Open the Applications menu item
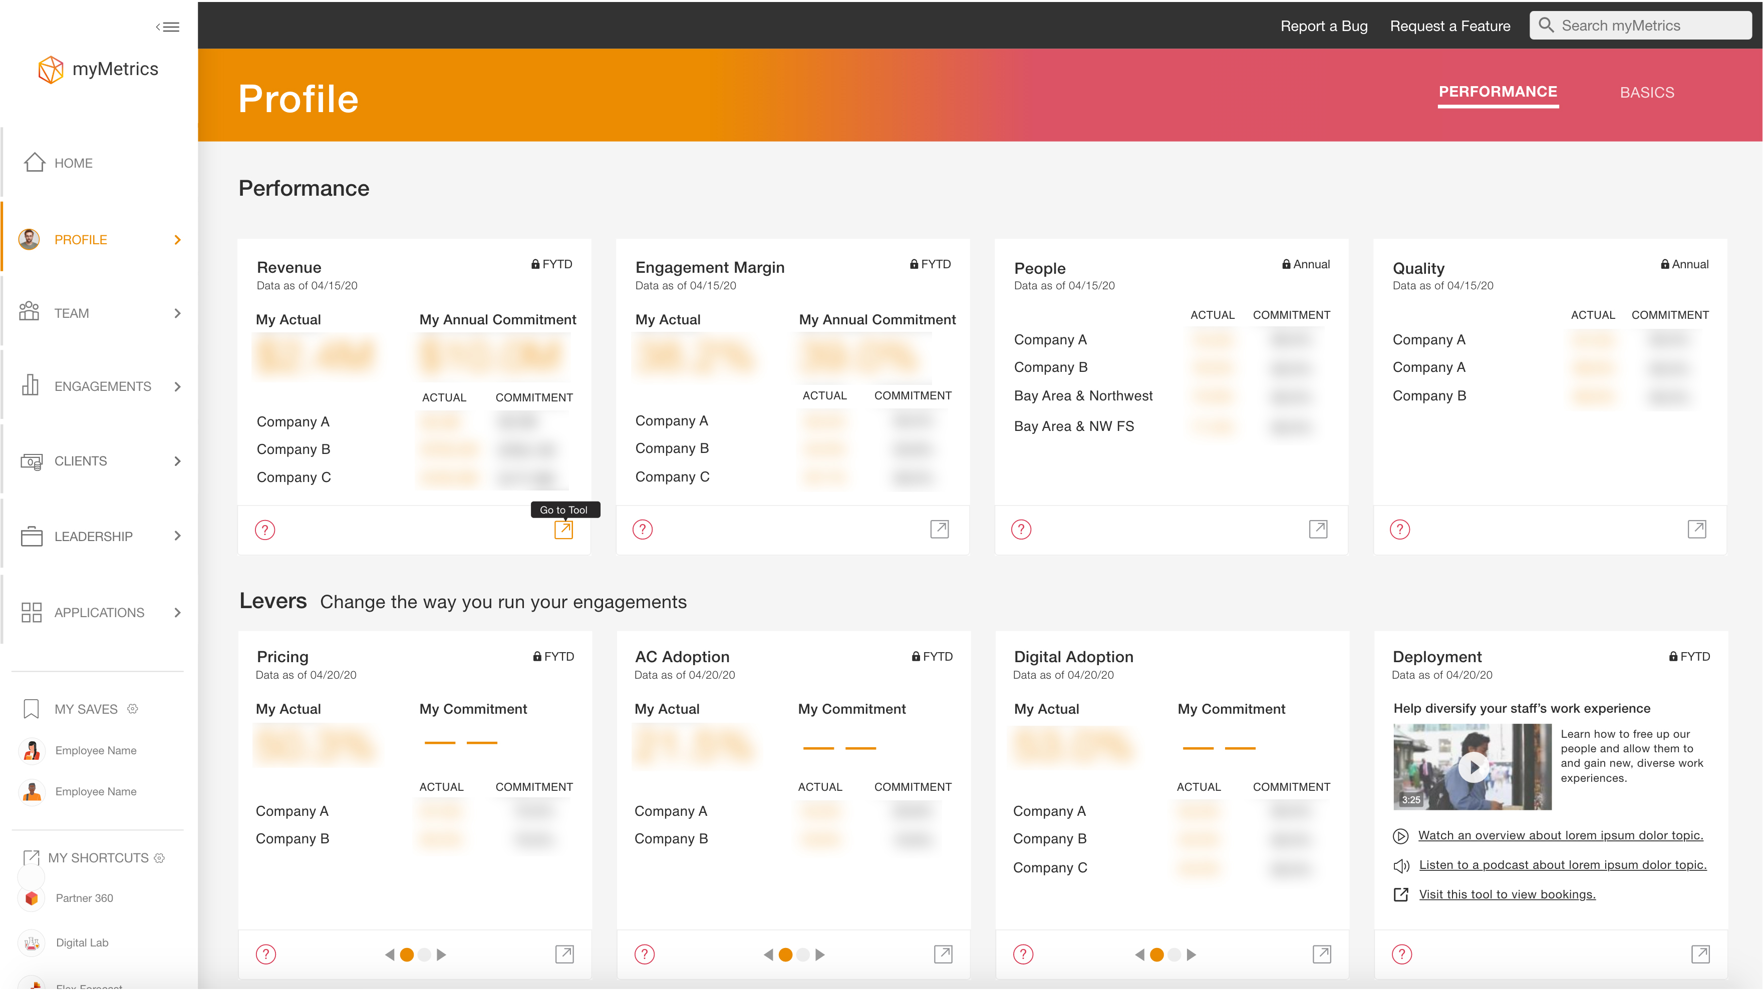 pos(100,613)
